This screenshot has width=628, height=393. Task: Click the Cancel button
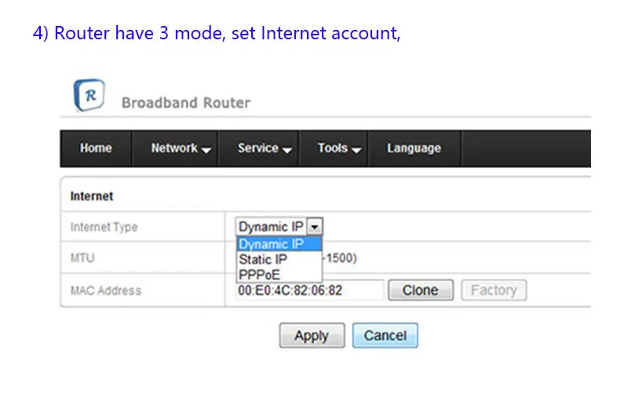pos(385,336)
